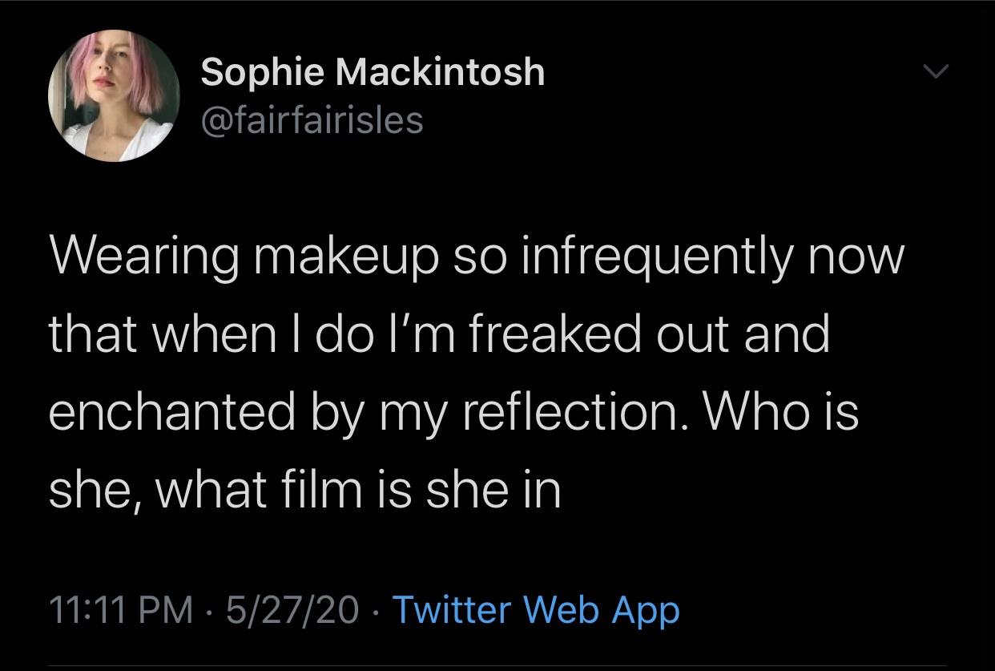
Task: Open the Twitter Web App source link
Action: tap(537, 609)
